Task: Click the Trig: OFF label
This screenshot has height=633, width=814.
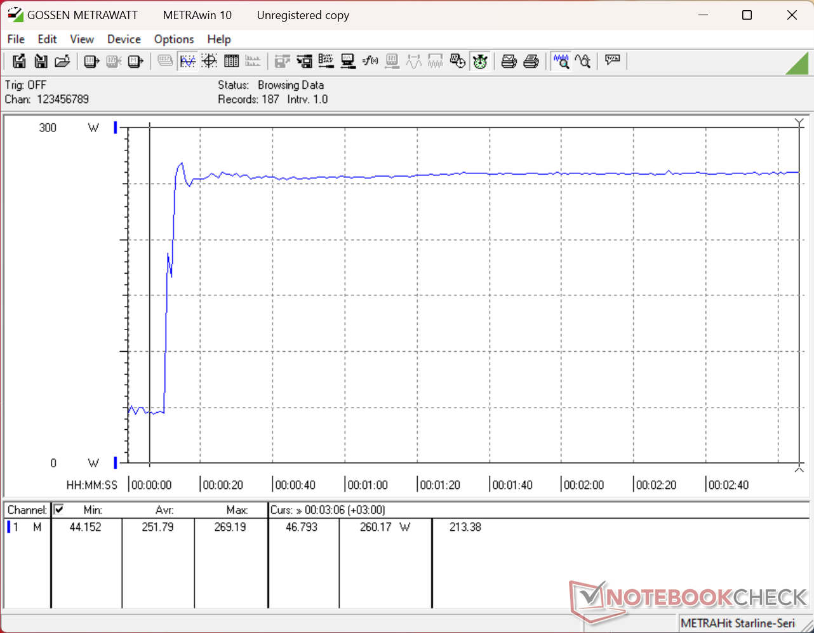Action: click(25, 85)
